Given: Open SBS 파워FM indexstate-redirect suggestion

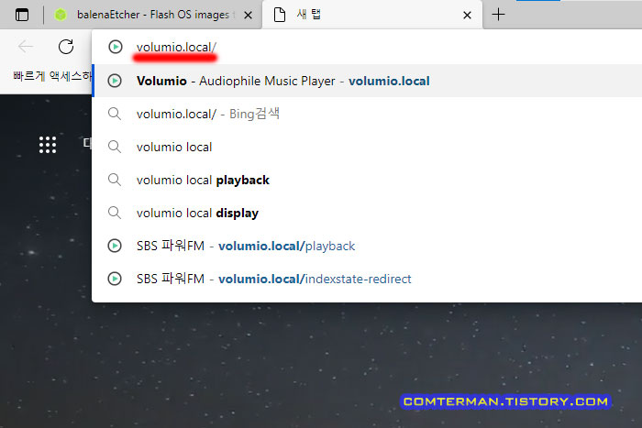Looking at the screenshot, I should (367, 279).
